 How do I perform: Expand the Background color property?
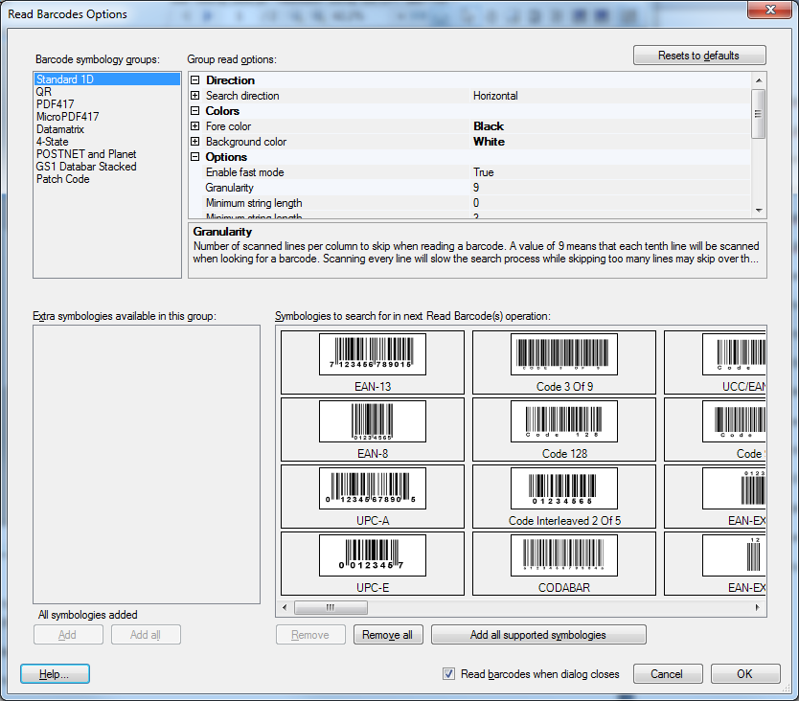(194, 141)
